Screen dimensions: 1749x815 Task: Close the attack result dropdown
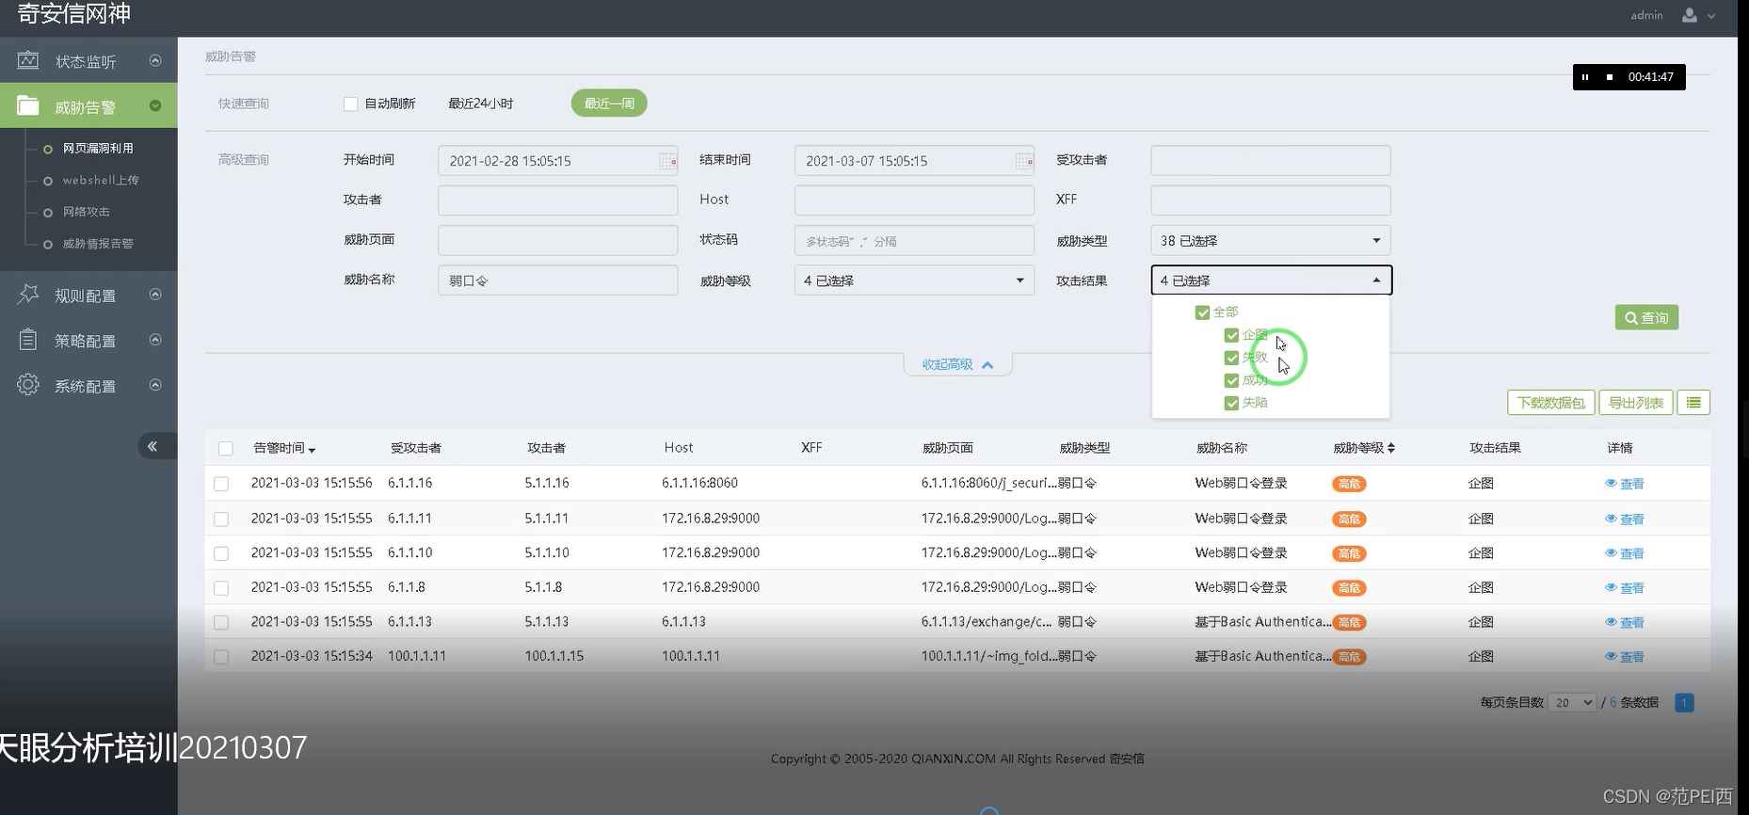[x=1271, y=280]
